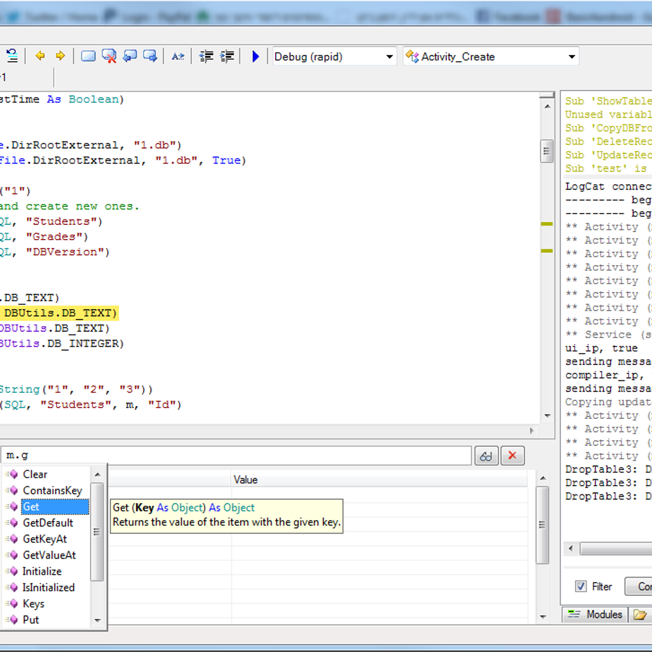Screen dimensions: 652x652
Task: Open the folder icon beside Modules tab
Action: coord(640,615)
